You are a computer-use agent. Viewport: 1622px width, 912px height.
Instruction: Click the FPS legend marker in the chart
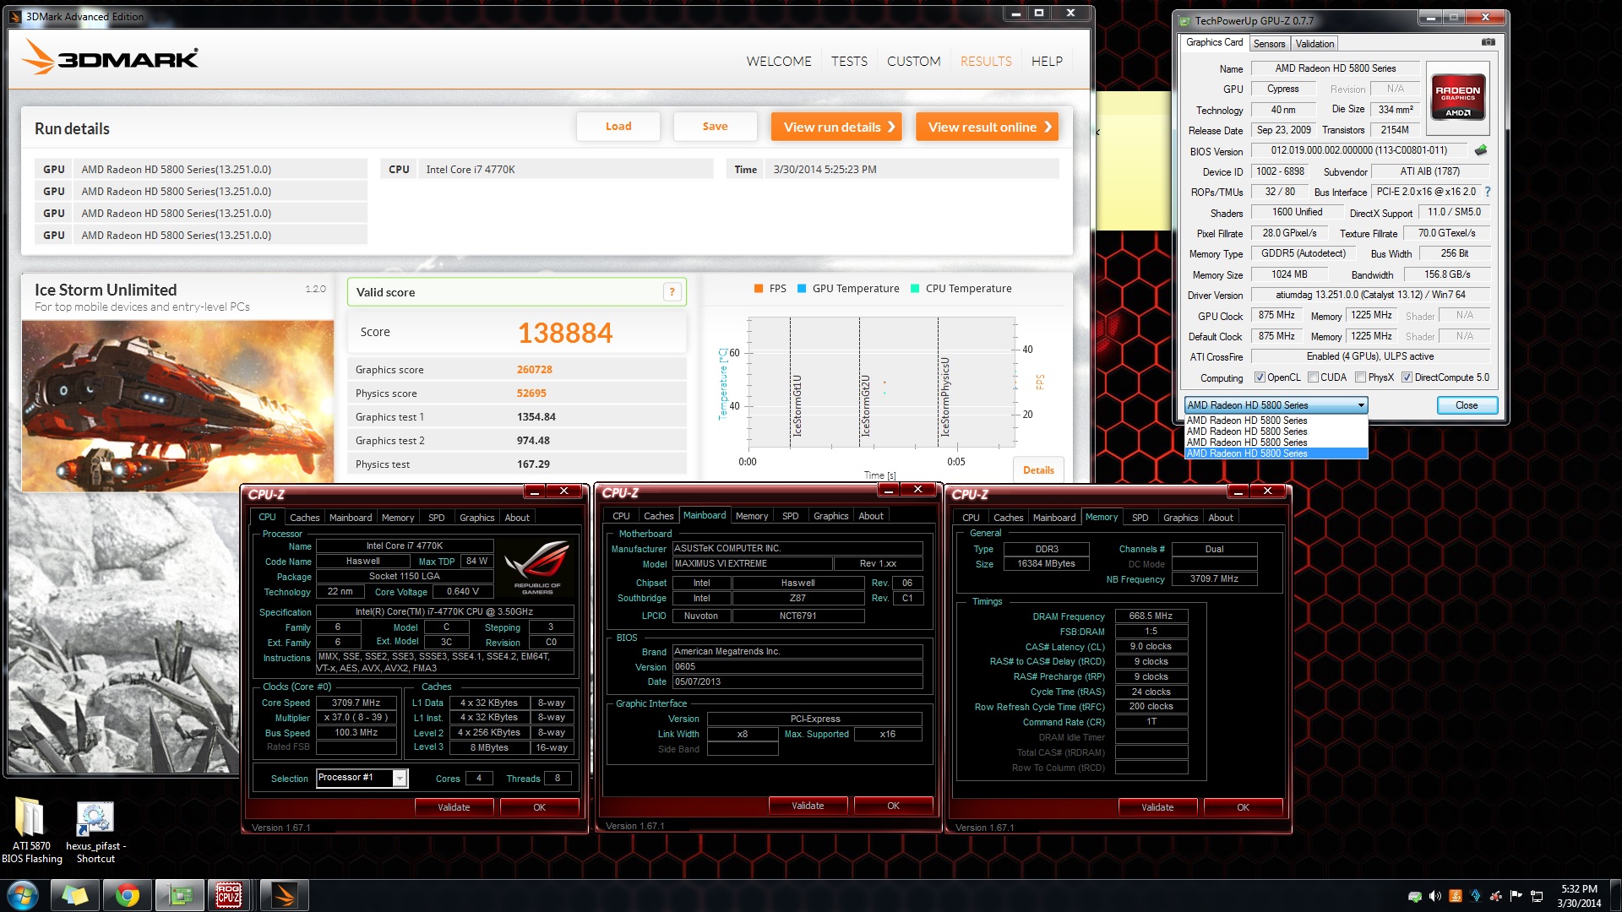(x=758, y=289)
